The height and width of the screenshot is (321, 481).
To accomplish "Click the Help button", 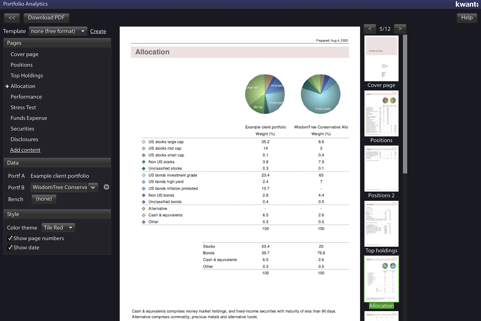I will point(467,18).
